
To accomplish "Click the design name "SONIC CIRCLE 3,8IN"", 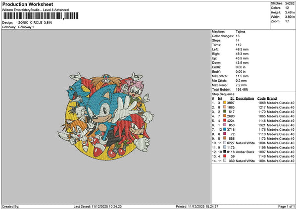I will 35,23.
